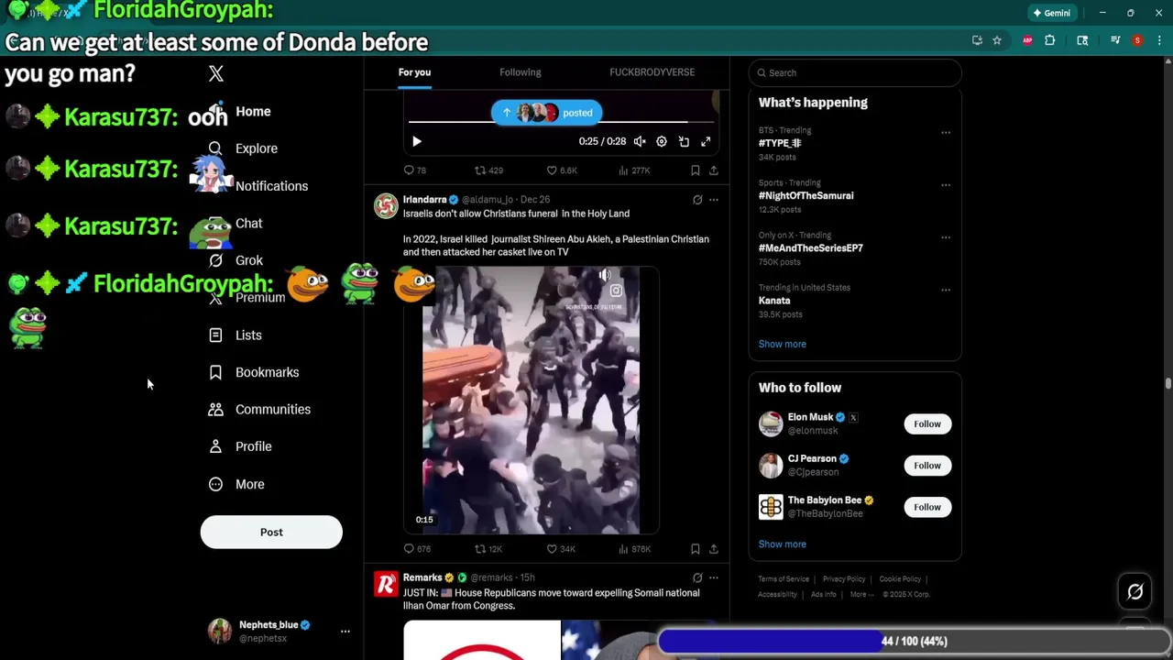Reply to Irlandarra's post with 676 comments

point(417,549)
